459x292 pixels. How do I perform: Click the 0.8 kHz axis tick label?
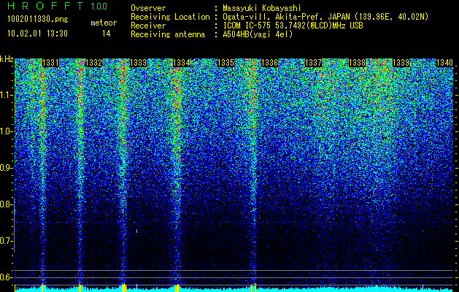pos(7,204)
